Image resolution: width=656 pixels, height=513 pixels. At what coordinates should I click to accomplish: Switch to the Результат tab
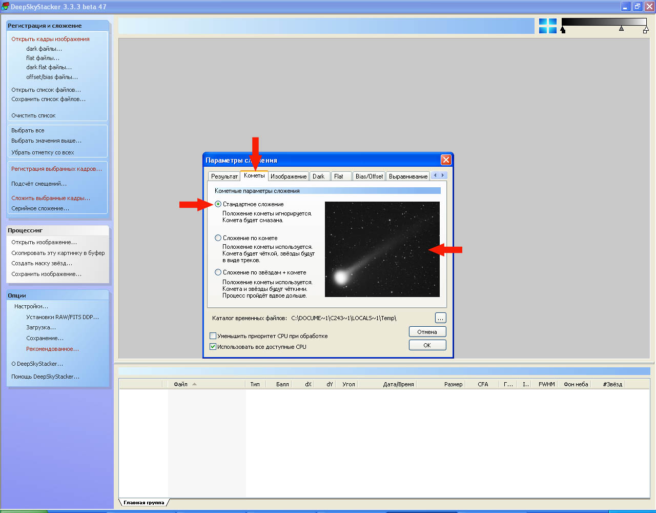[224, 176]
